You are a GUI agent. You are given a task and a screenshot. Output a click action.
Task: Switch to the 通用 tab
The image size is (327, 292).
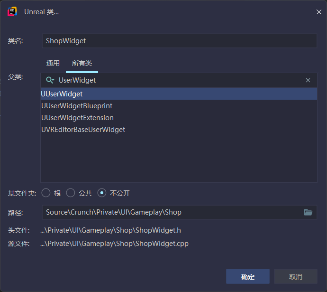point(53,63)
